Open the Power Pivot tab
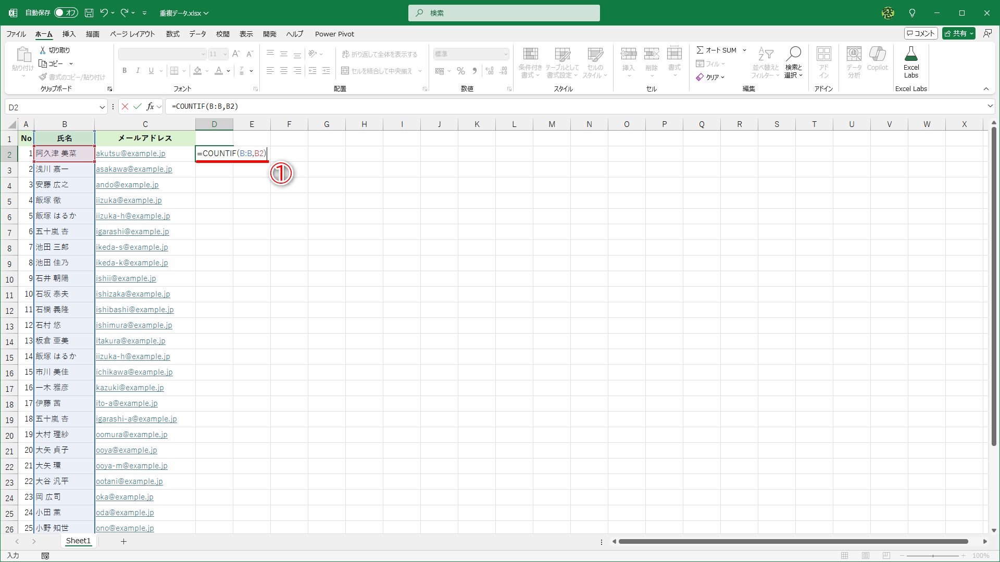 point(334,34)
